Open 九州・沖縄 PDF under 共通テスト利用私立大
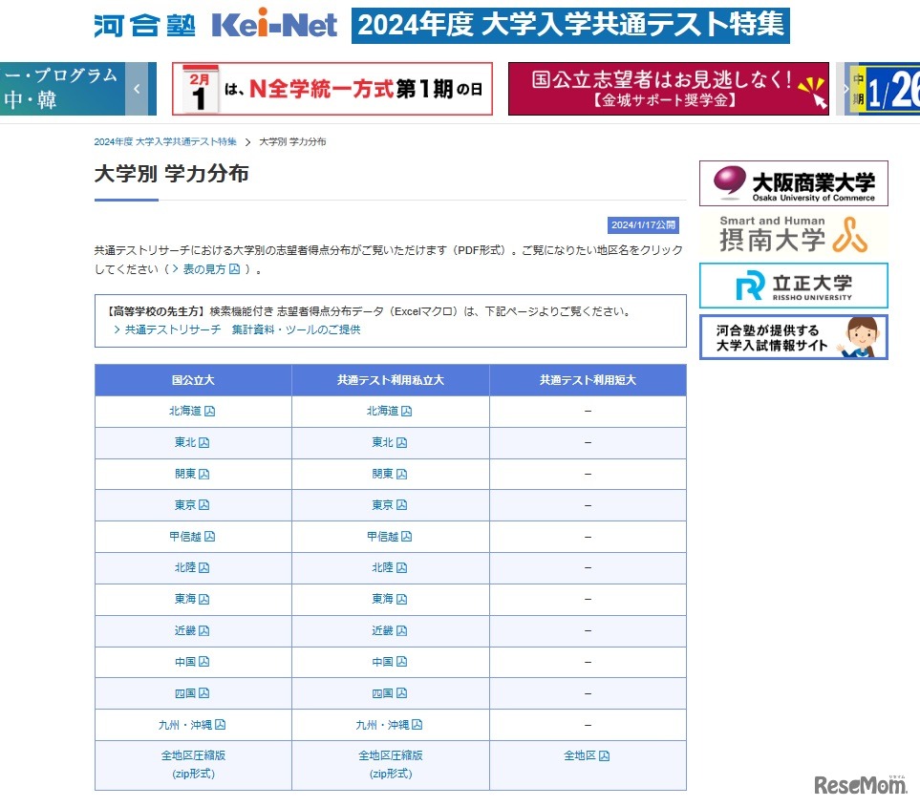 [390, 725]
